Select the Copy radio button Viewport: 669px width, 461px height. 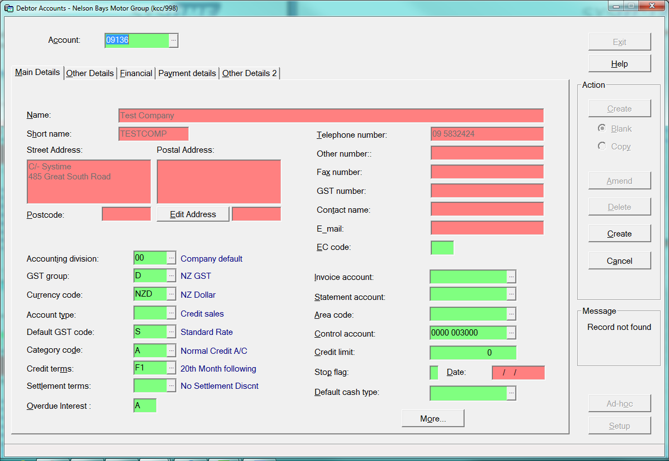(602, 146)
